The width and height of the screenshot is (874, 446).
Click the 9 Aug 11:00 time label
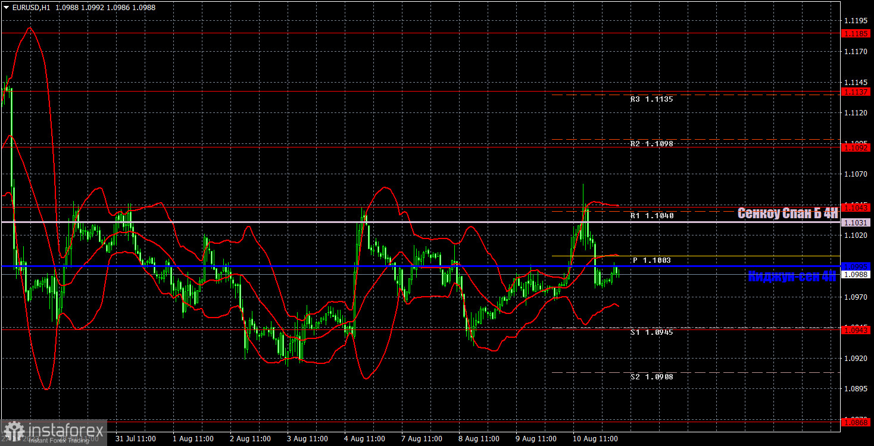[x=537, y=438]
